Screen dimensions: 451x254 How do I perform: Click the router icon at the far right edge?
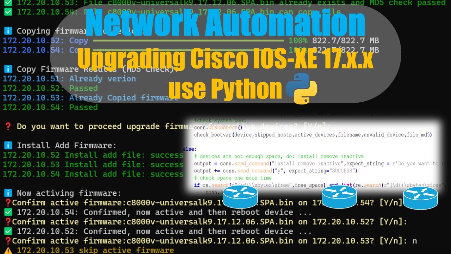click(420, 198)
